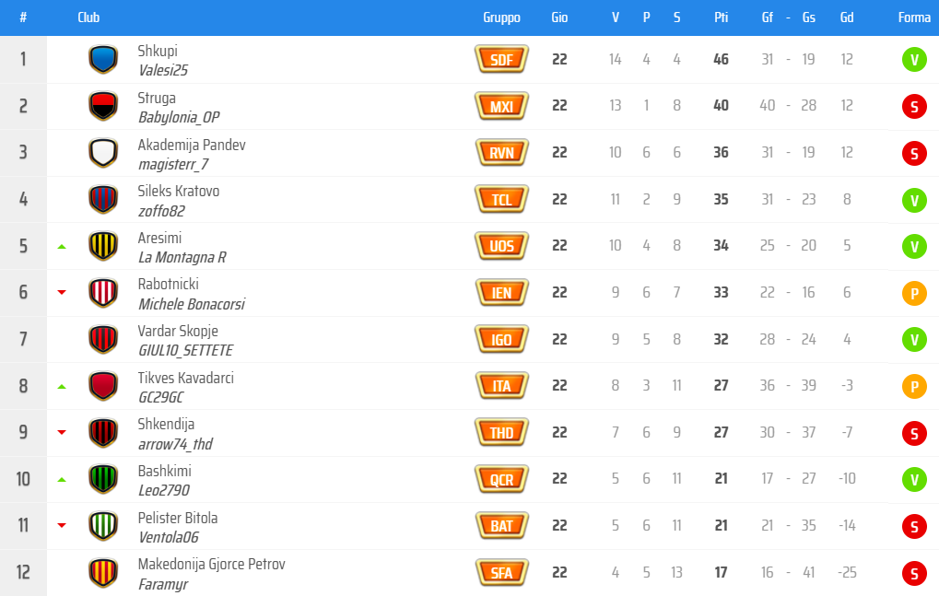Click Bashkimi's green striped crest

[102, 479]
